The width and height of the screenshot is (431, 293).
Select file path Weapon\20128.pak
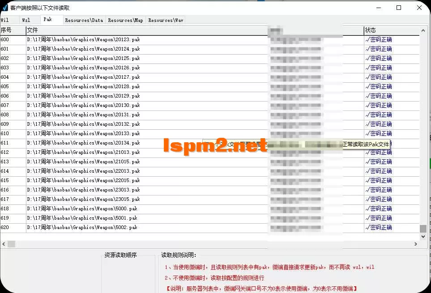tap(84, 86)
